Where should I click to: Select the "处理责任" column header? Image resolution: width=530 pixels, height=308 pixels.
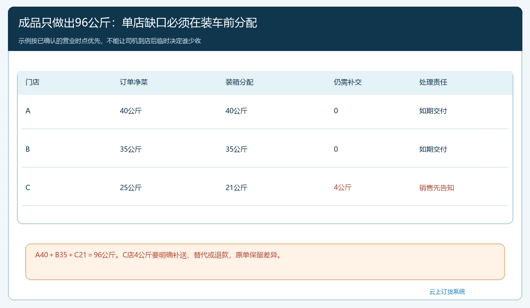coord(433,82)
